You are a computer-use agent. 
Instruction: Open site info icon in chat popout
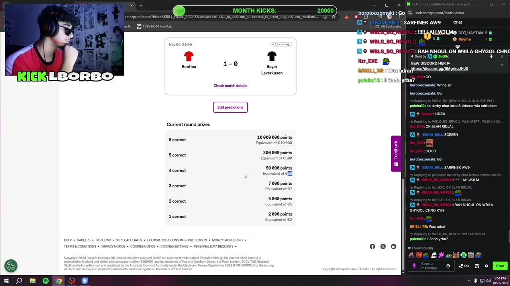pyautogui.click(x=410, y=13)
